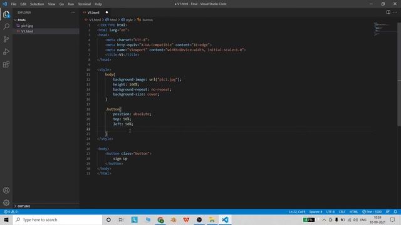
Task: Click the Windows Start button
Action: [x=6, y=219]
